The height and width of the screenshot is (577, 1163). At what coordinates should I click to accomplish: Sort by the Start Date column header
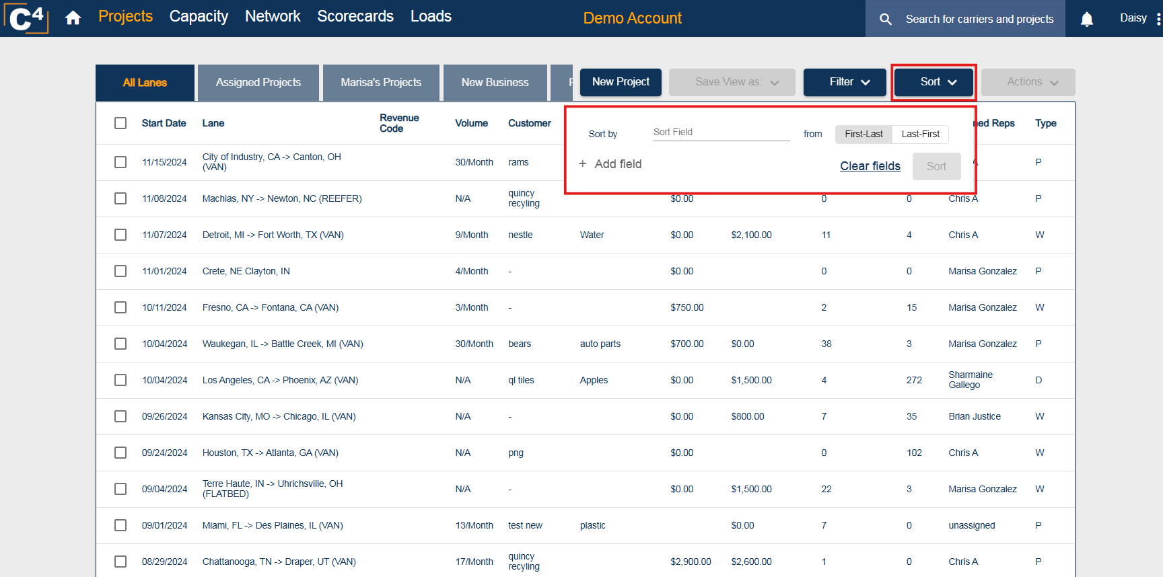point(164,123)
